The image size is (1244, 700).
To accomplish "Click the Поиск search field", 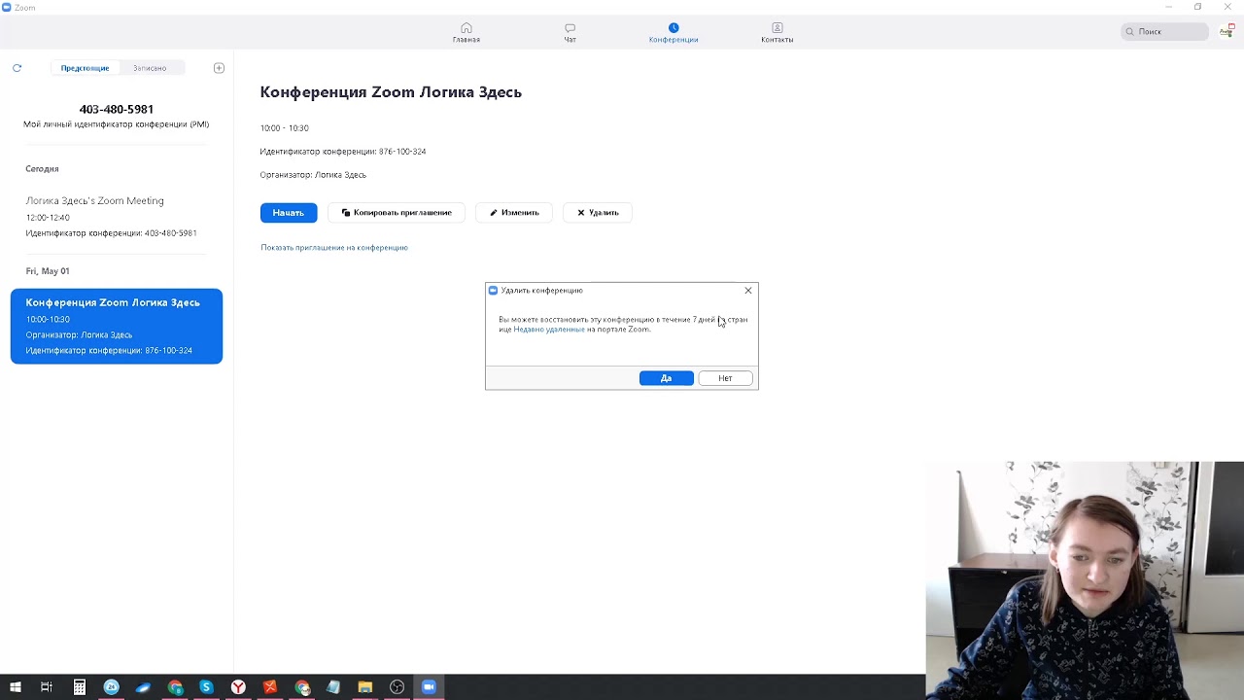I will [1164, 32].
